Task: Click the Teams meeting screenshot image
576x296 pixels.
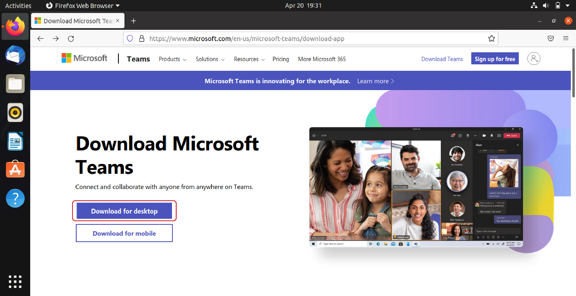Action: (416, 187)
